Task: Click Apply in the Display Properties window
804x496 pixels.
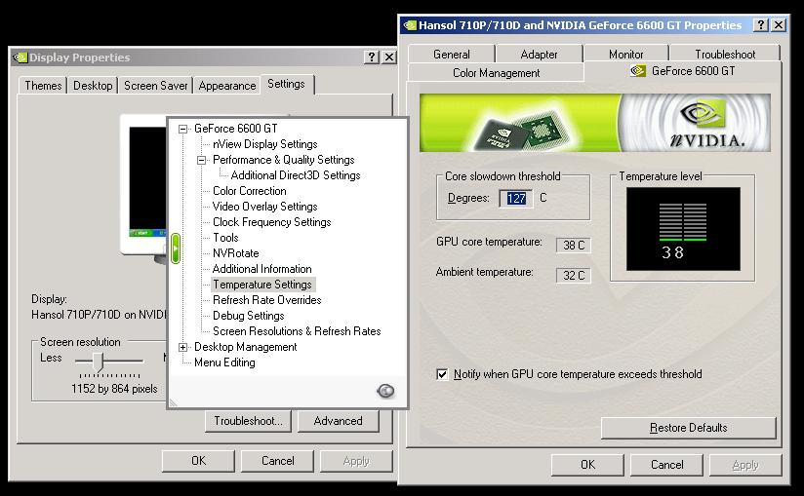Action: 356,461
